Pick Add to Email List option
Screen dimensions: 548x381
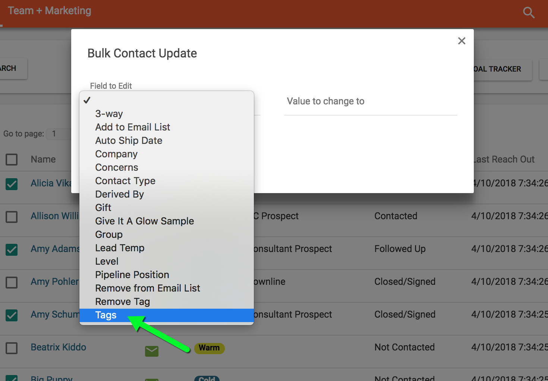[133, 127]
